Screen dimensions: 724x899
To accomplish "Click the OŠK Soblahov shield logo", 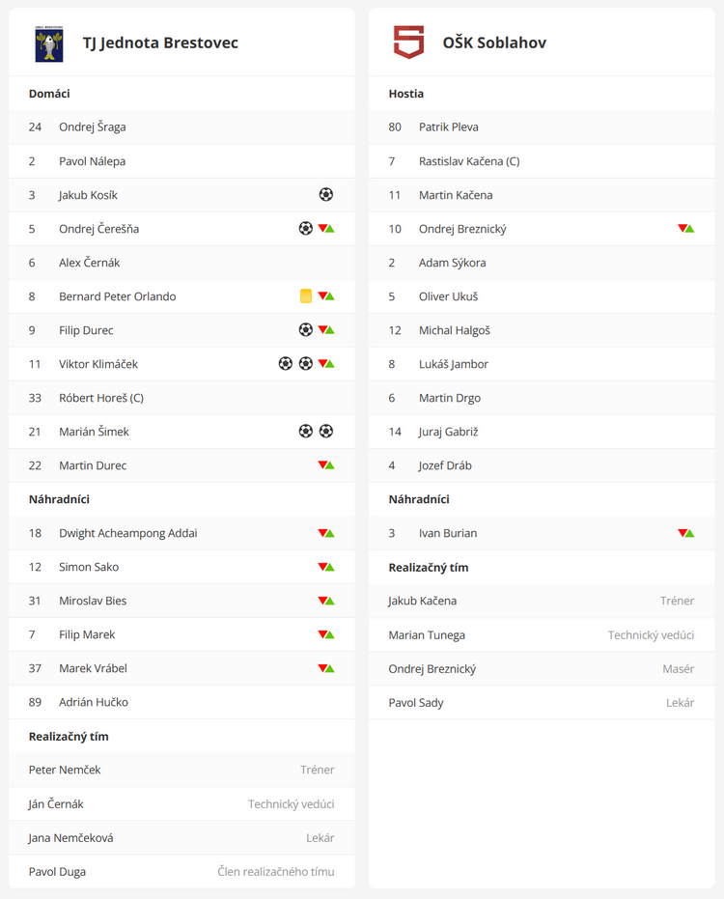I will click(408, 42).
